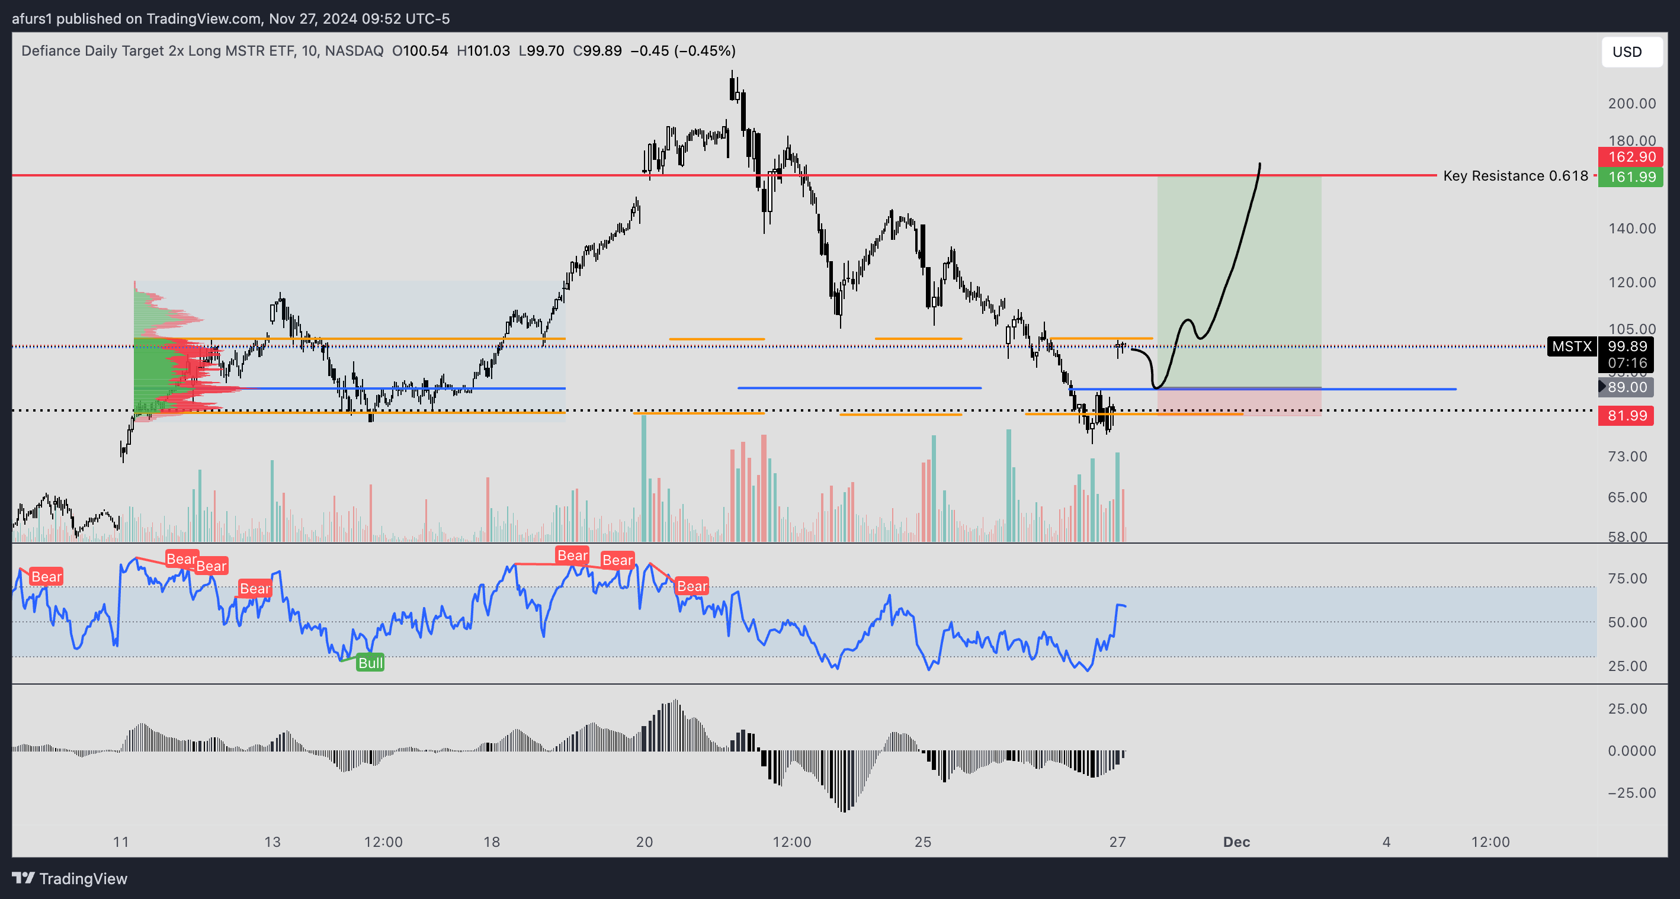Click the author line 'afurs1 published on TradingView.com'
1680x899 pixels.
tap(136, 18)
